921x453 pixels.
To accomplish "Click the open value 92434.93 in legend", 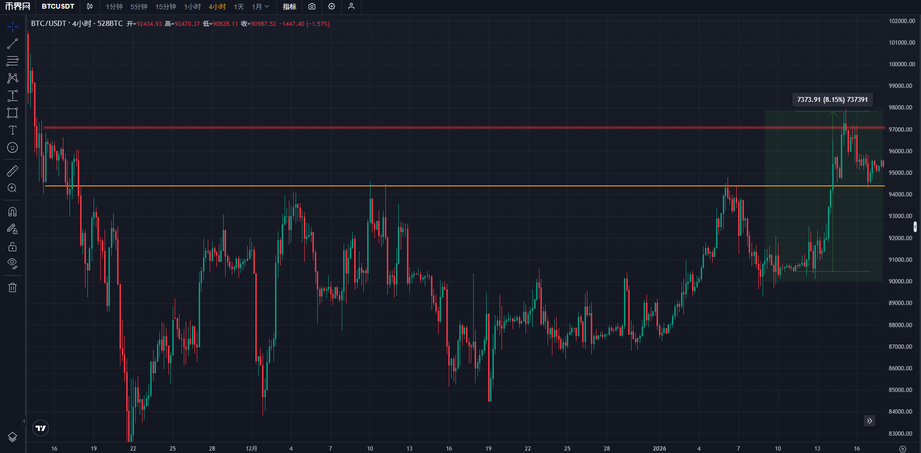I will pyautogui.click(x=149, y=24).
